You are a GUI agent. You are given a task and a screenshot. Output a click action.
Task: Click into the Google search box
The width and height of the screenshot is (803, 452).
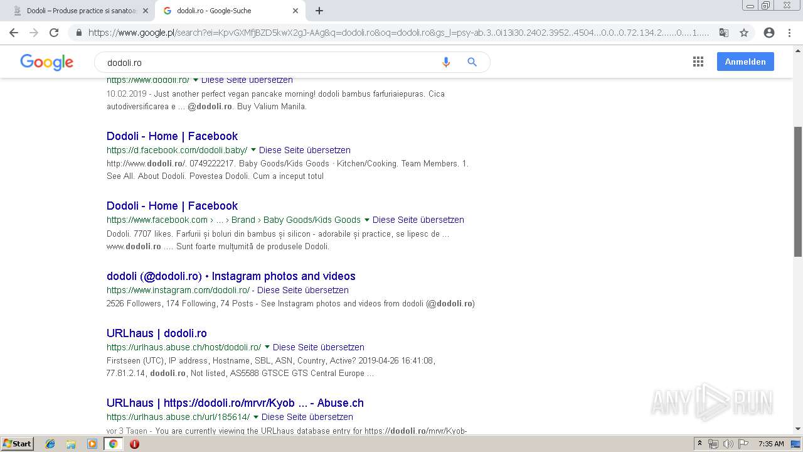pos(270,62)
